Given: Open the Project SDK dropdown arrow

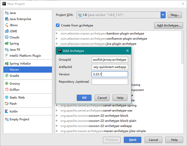Looking at the screenshot, I should 163,15.
